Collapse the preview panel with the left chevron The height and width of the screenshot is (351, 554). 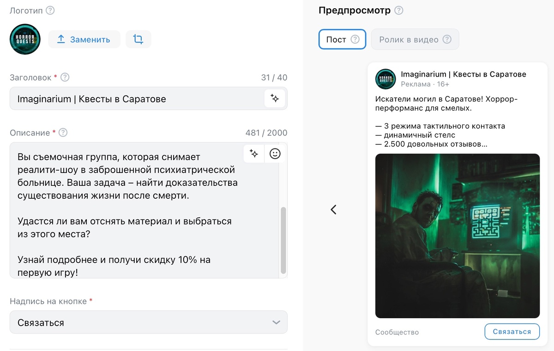[333, 209]
